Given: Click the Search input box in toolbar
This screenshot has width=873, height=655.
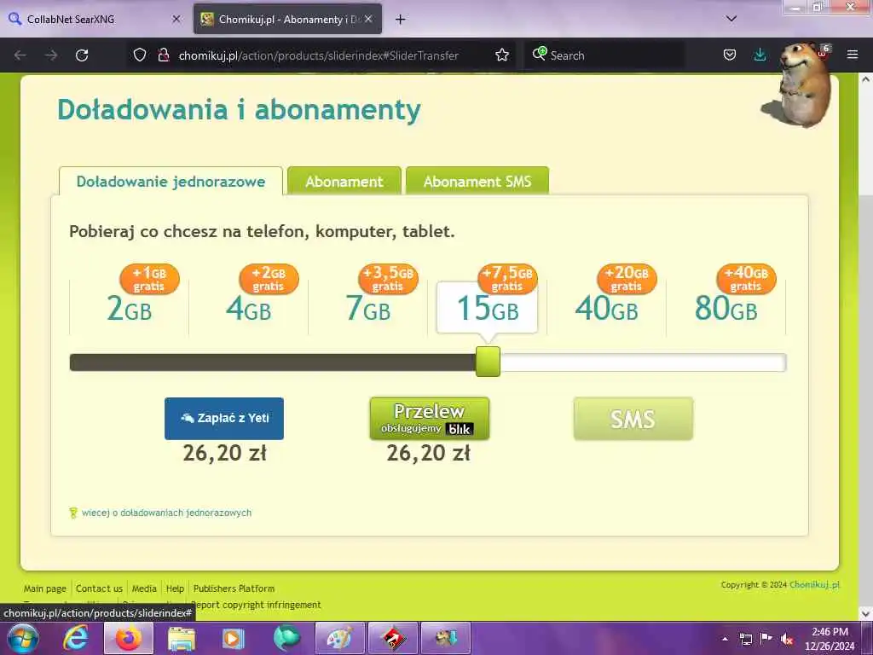Looking at the screenshot, I should click(x=604, y=55).
